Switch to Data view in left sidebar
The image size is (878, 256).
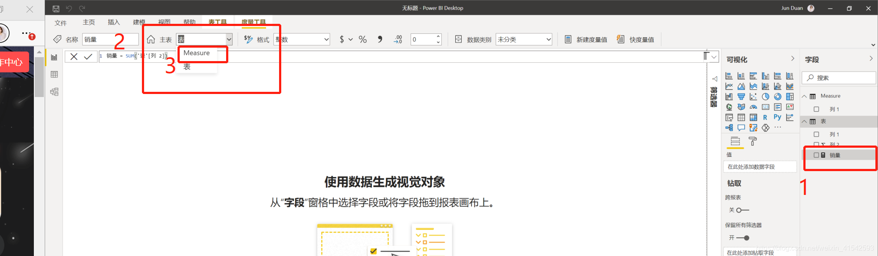coord(54,75)
